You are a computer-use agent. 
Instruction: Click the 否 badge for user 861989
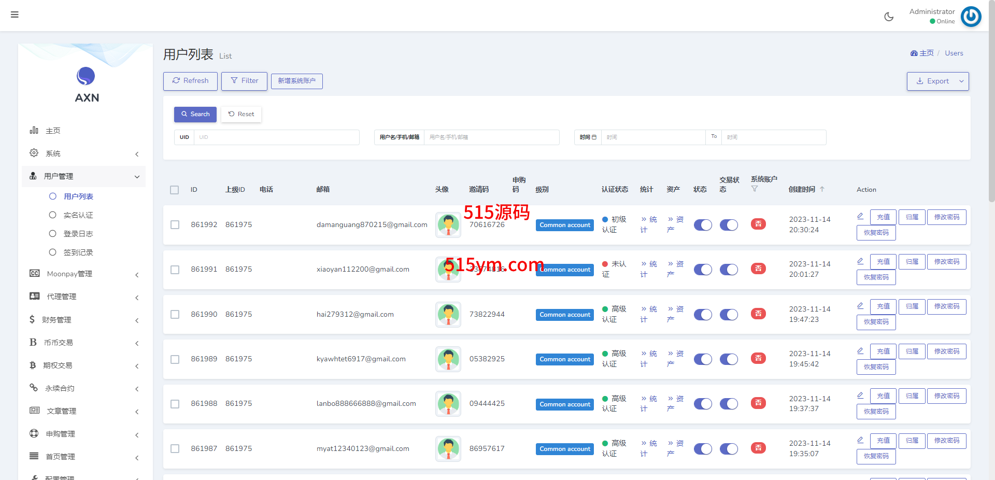point(758,359)
